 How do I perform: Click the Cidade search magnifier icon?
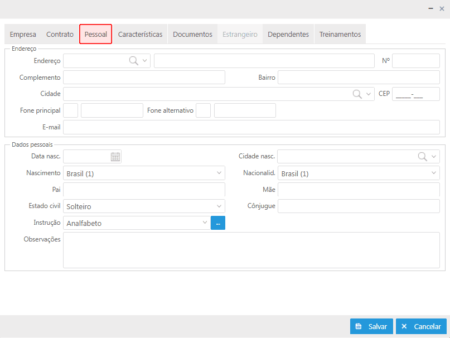(x=357, y=94)
